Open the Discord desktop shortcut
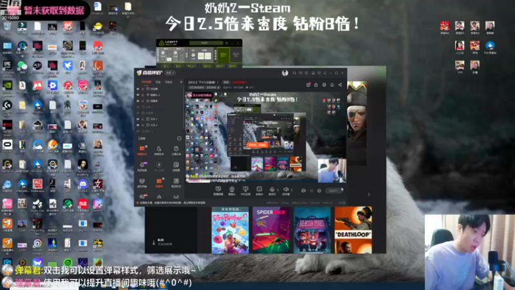Image resolution: width=515 pixels, height=290 pixels. tap(83, 186)
